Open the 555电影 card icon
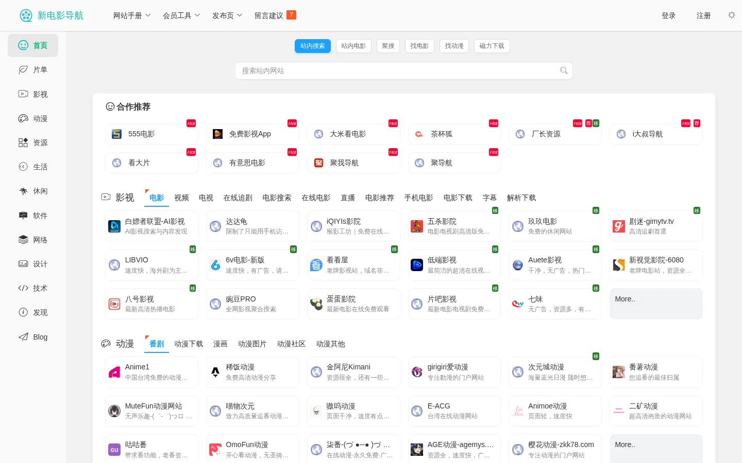 (117, 134)
